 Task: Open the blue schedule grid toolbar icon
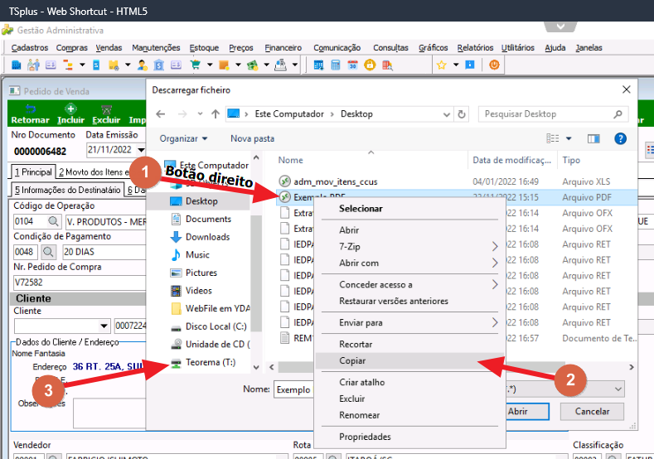[x=318, y=65]
